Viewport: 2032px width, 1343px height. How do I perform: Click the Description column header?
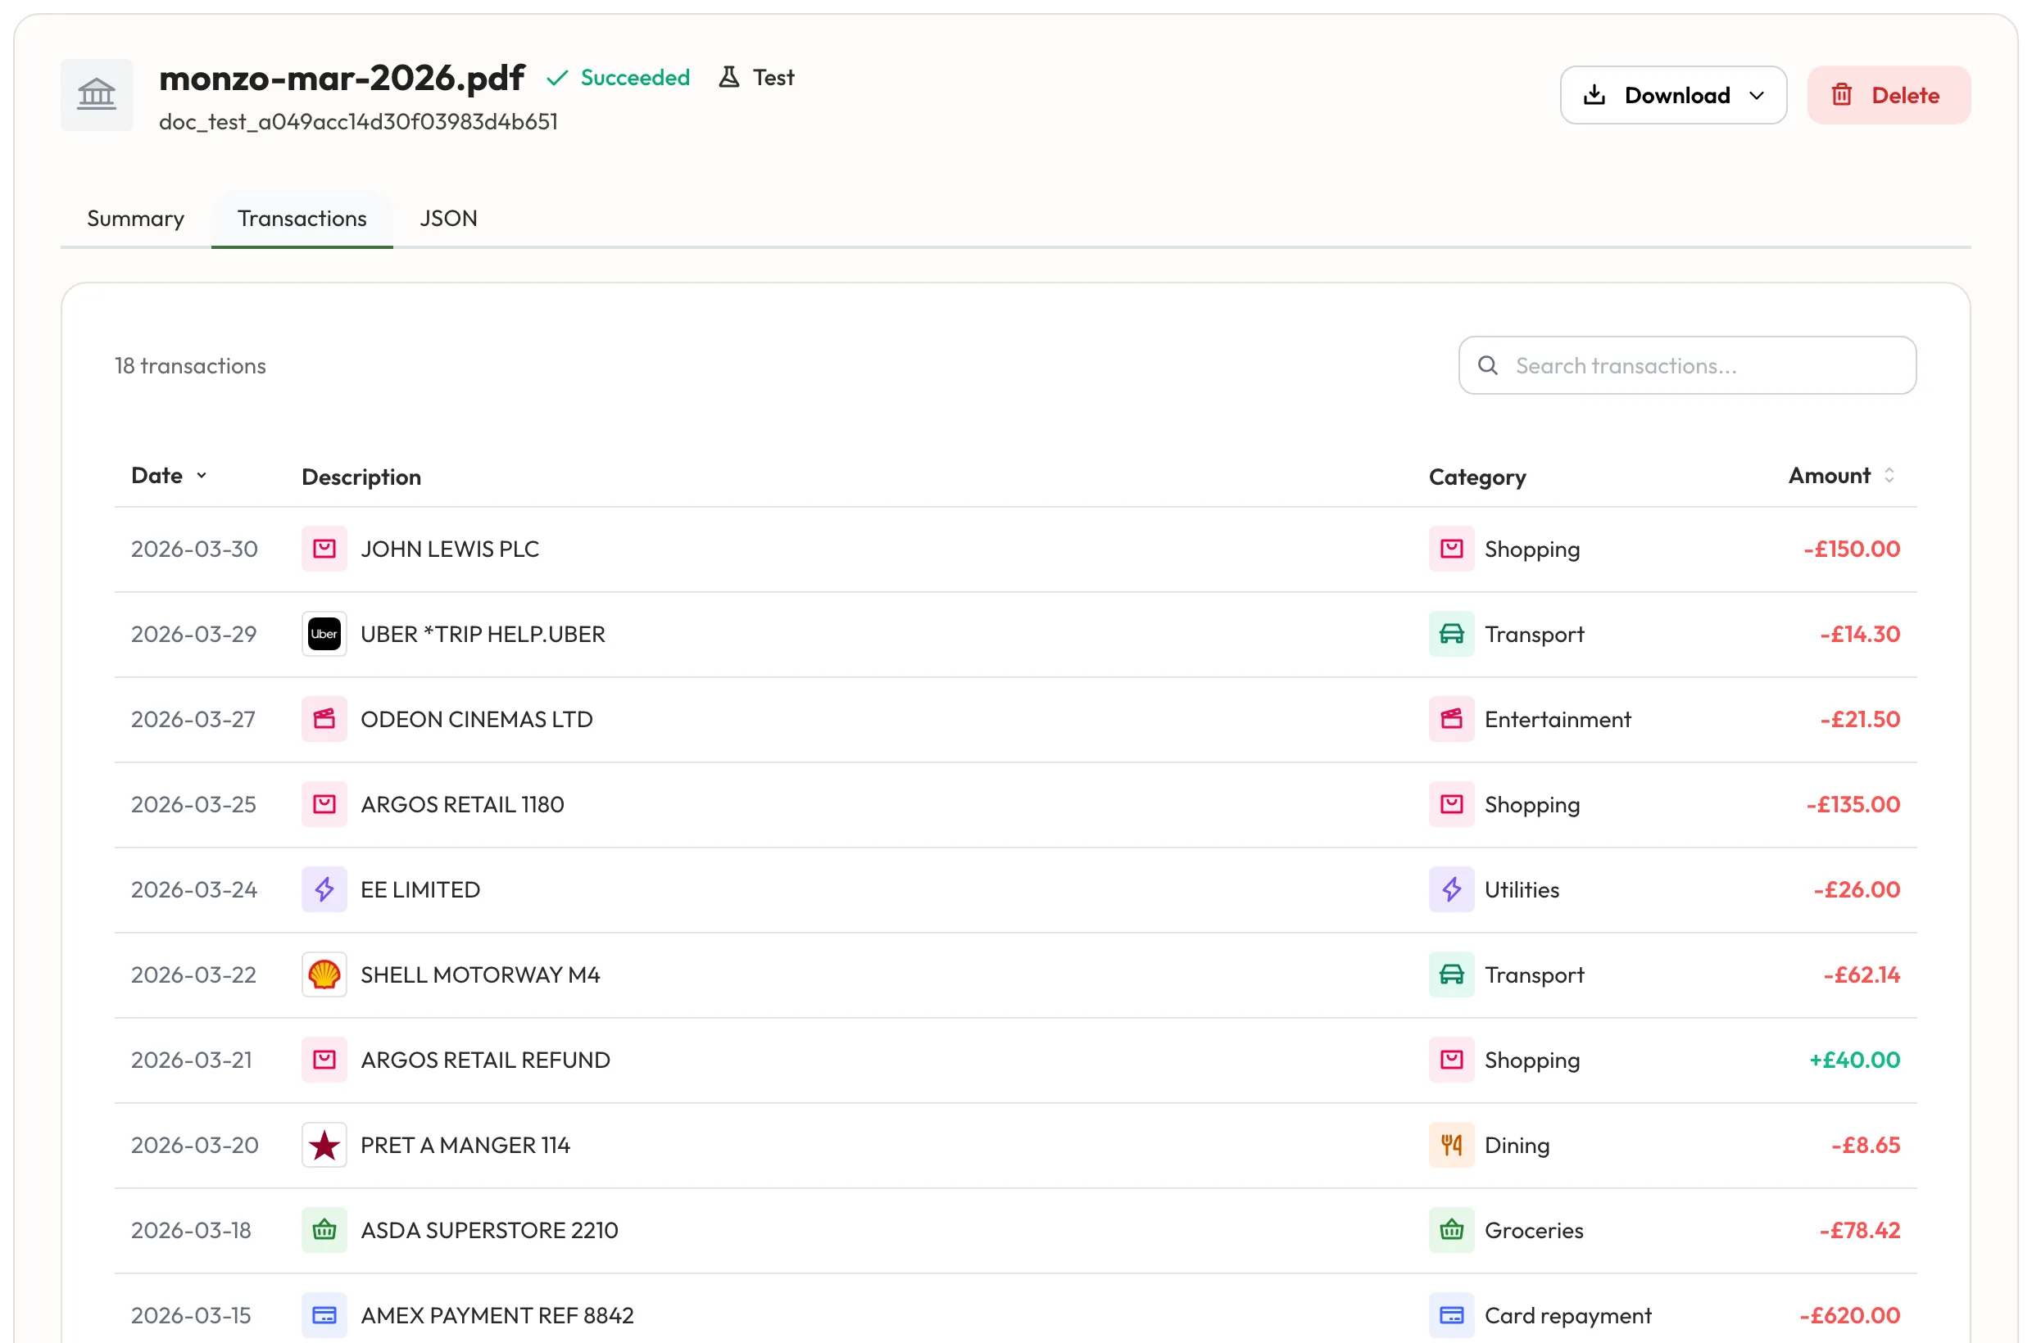pyautogui.click(x=361, y=477)
